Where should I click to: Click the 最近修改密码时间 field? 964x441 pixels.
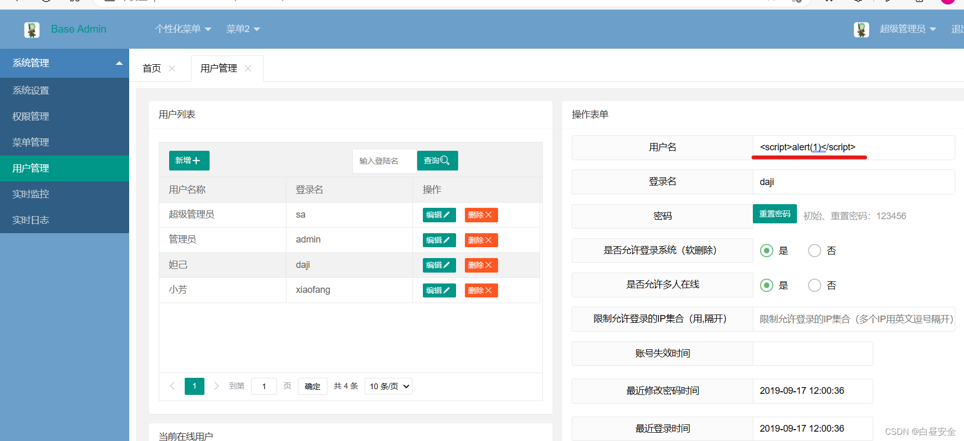coord(812,391)
